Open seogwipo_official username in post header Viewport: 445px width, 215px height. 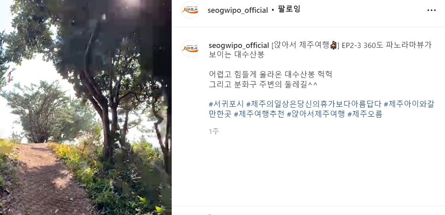[x=238, y=10]
